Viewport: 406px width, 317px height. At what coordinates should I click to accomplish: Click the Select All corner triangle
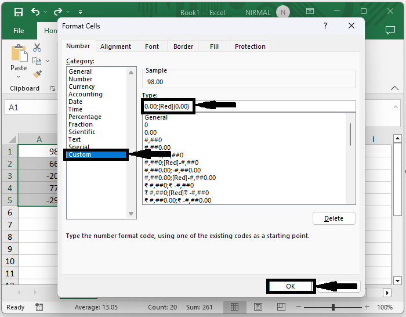[12, 139]
